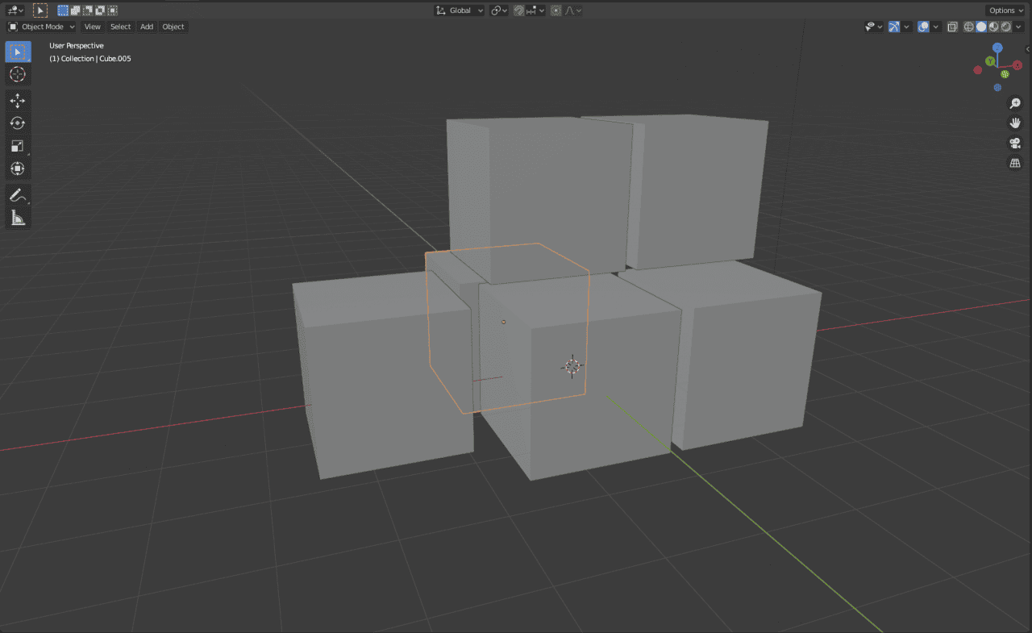Open the View menu

92,27
